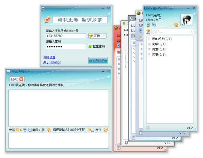Select the LibFx chat tab
The image size is (203, 158).
click(x=14, y=79)
